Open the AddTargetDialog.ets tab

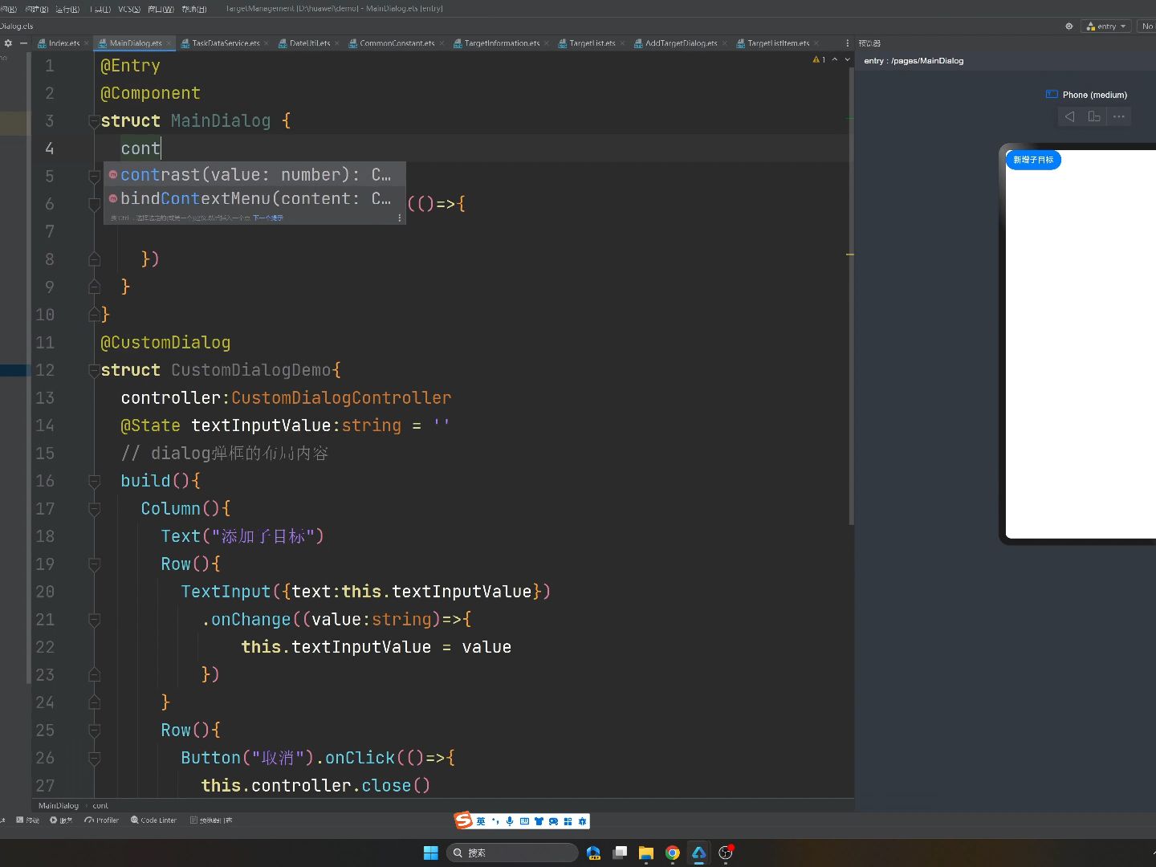681,43
